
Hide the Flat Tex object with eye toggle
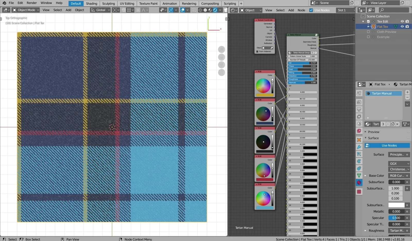coord(402,26)
